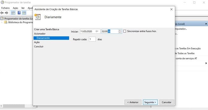Maximize the Programador de tarefas window

pos(194,2)
